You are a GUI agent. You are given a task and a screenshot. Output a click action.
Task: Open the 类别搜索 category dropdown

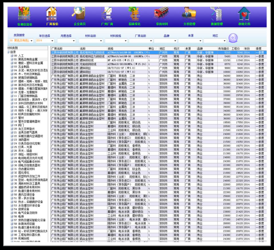pos(31,41)
